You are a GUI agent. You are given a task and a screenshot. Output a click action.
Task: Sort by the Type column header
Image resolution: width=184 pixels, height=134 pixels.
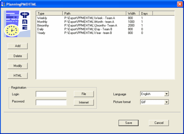click(x=49, y=13)
